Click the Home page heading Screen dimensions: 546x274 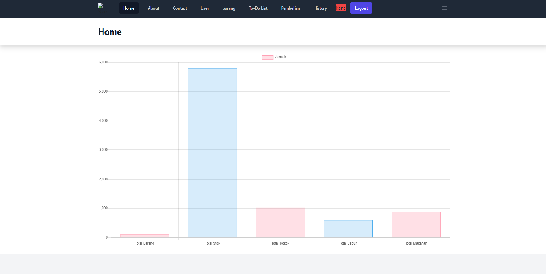tap(110, 32)
